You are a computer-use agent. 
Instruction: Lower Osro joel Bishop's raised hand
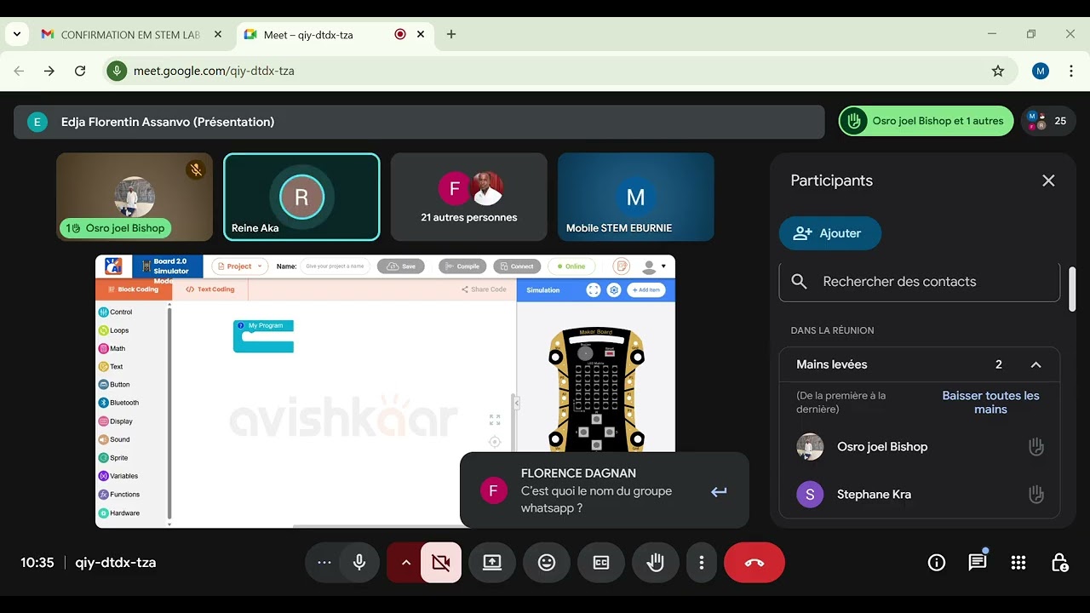1035,447
